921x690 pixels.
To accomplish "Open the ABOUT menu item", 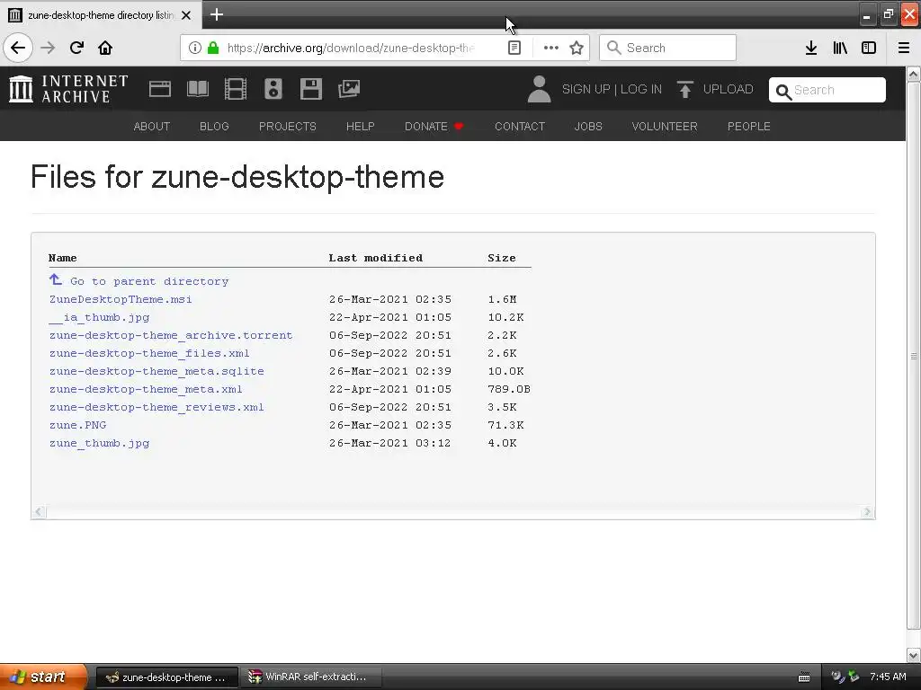I will [151, 126].
